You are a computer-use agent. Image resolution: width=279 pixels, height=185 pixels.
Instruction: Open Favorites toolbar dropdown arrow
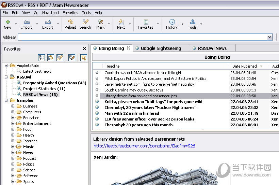(158, 24)
